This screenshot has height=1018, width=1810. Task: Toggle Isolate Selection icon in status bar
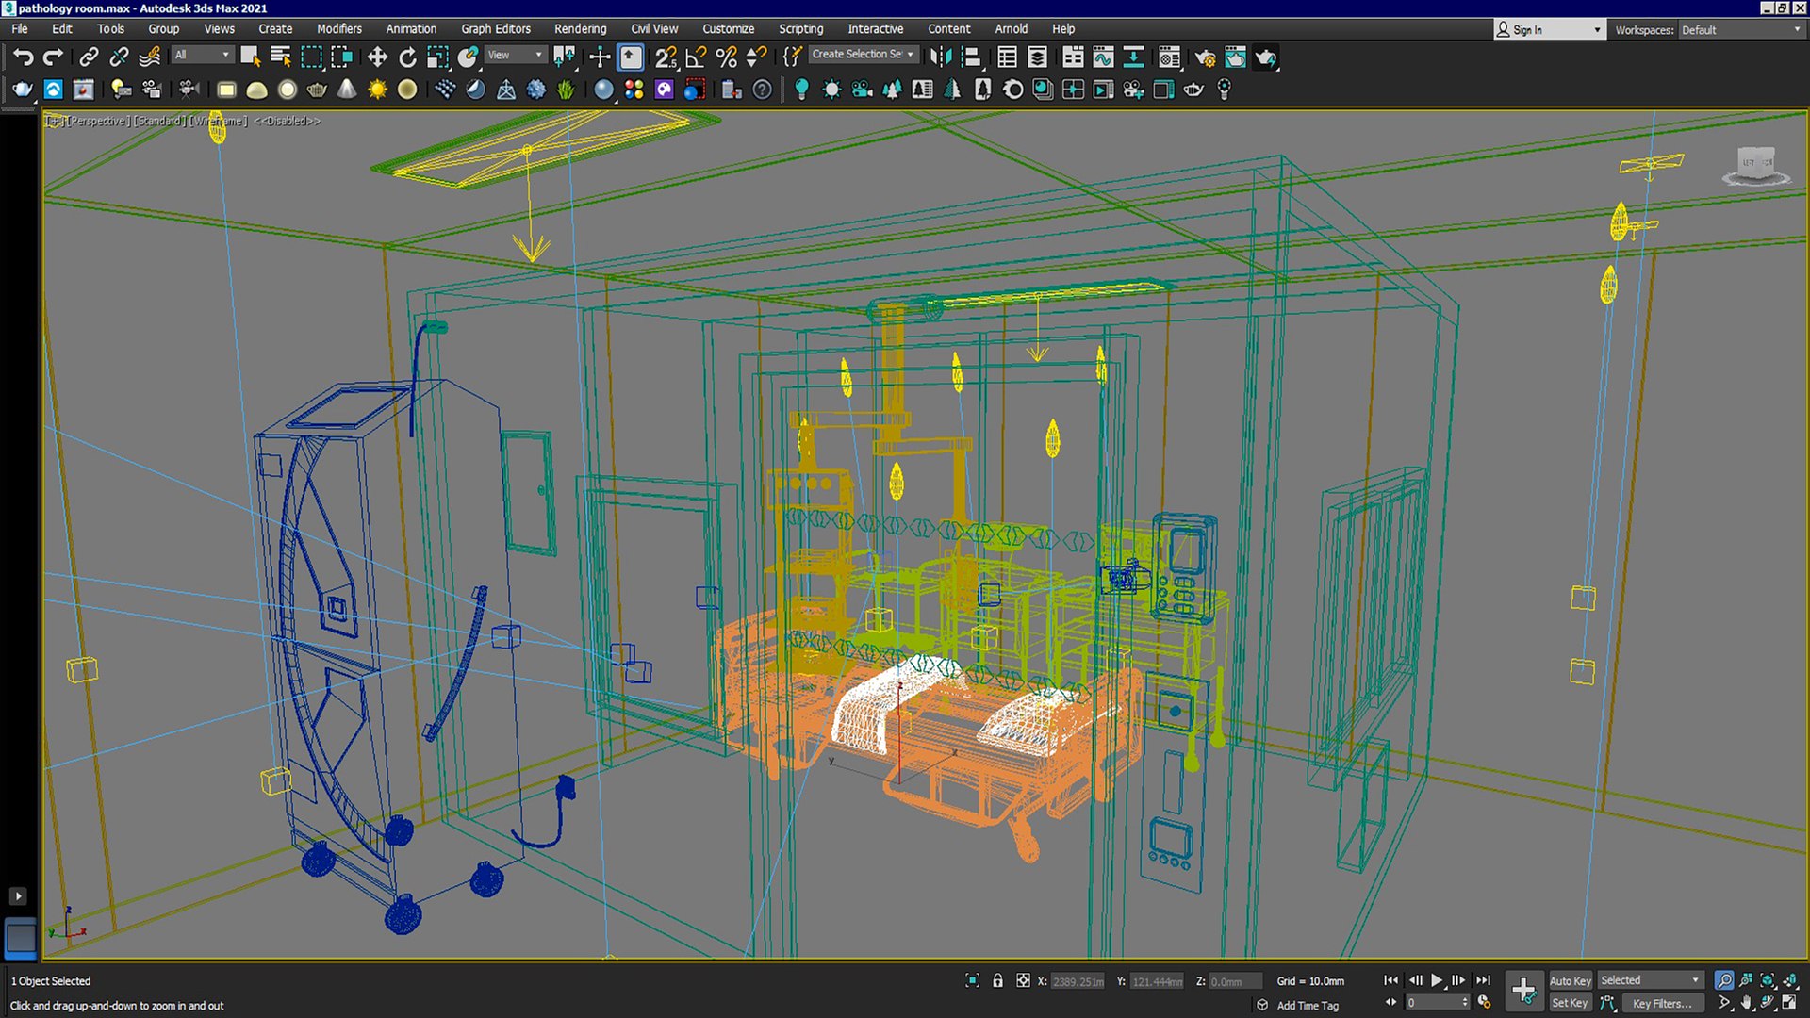tap(972, 981)
